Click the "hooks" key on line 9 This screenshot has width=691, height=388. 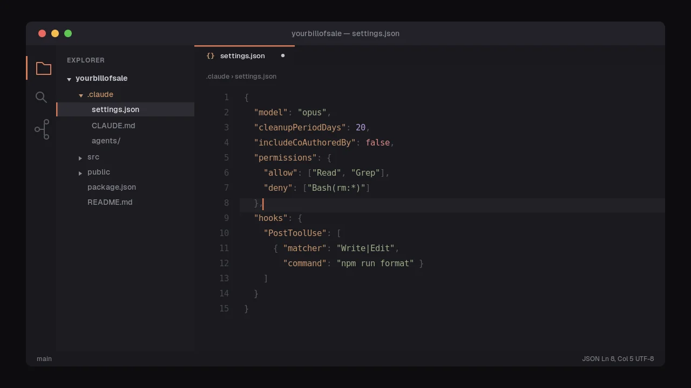pyautogui.click(x=271, y=218)
